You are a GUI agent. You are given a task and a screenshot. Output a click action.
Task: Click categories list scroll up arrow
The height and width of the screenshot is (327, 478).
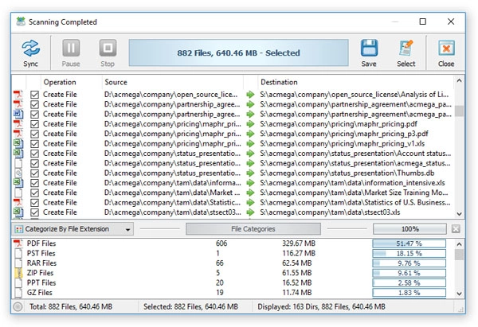click(459, 244)
